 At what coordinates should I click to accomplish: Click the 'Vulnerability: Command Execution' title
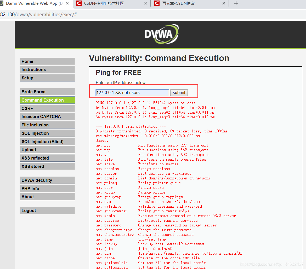[x=159, y=58]
